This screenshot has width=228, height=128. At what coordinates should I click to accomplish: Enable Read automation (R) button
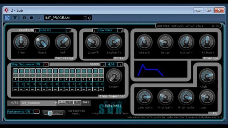25,18
